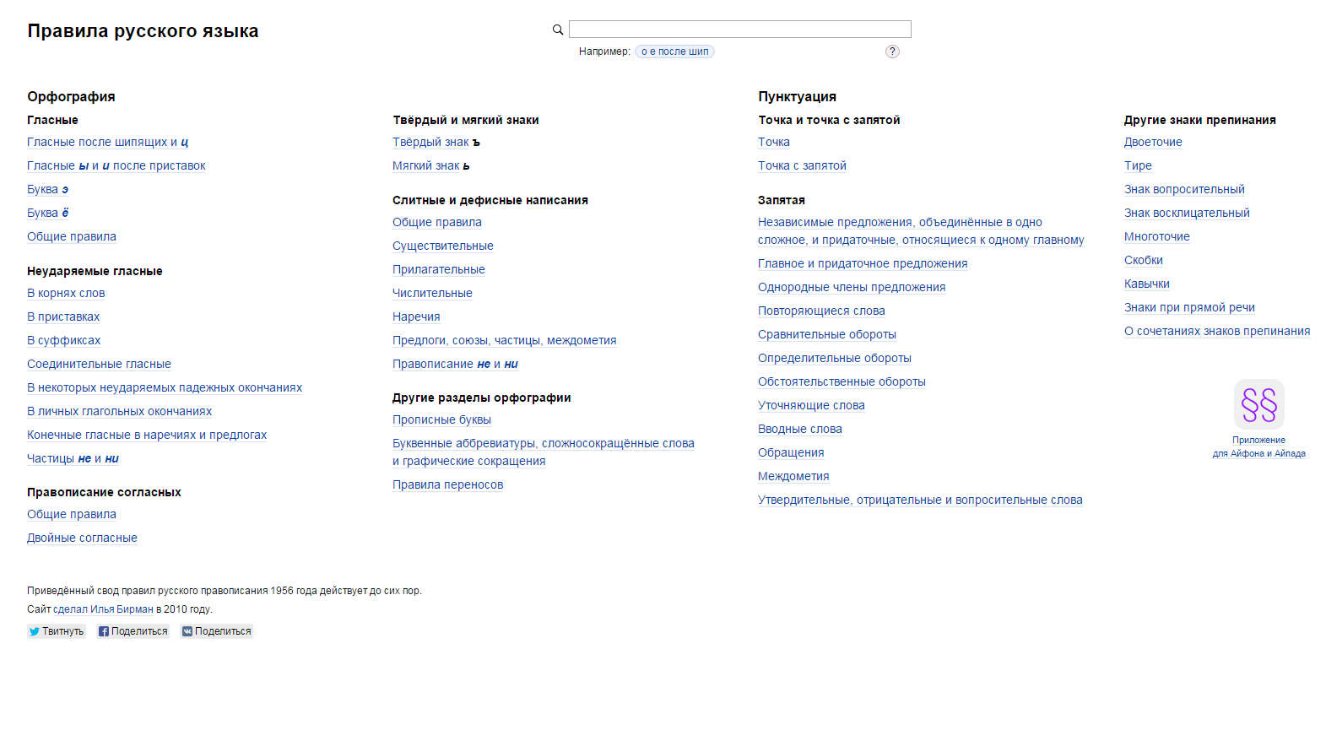Open «Знаки при прямой речи» link
1326x752 pixels.
(x=1188, y=308)
